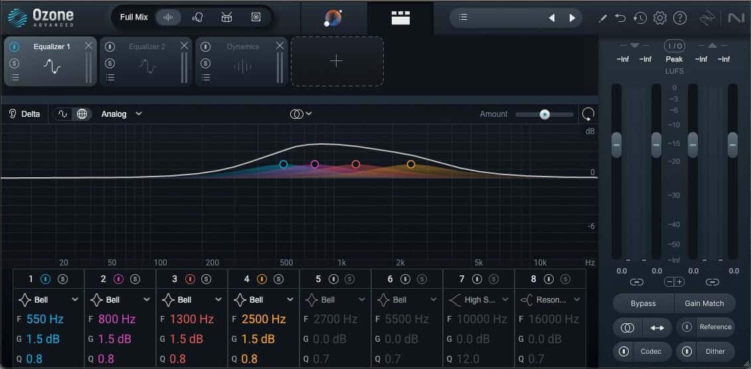Toggle Equalizer 1 module power
751x369 pixels.
coord(15,47)
